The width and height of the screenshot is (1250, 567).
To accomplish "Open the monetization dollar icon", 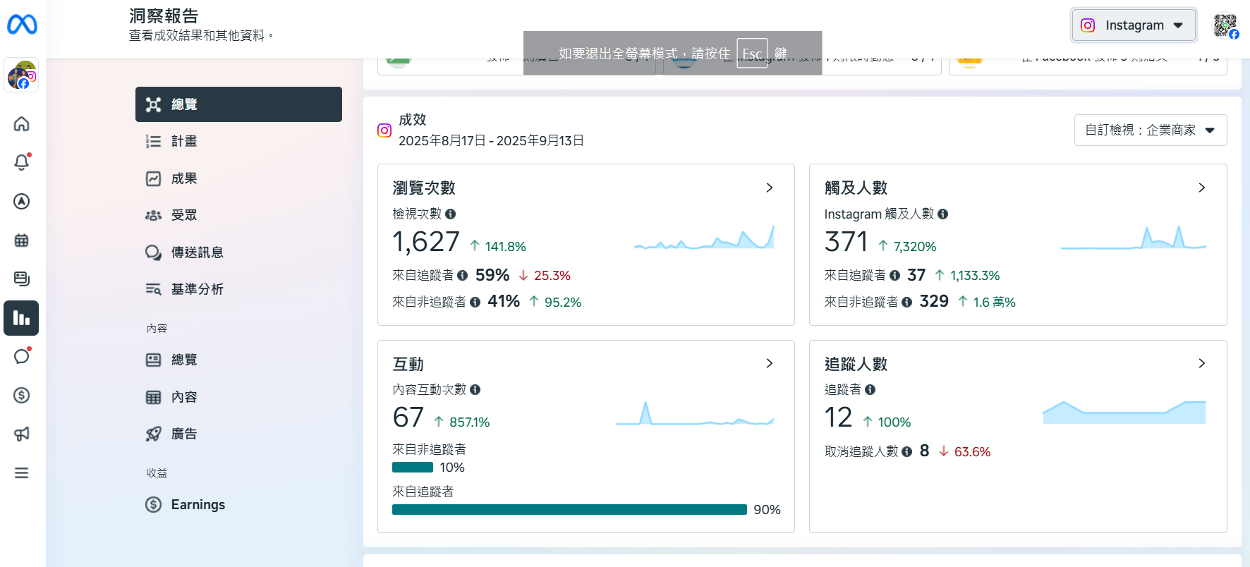I will [x=22, y=395].
